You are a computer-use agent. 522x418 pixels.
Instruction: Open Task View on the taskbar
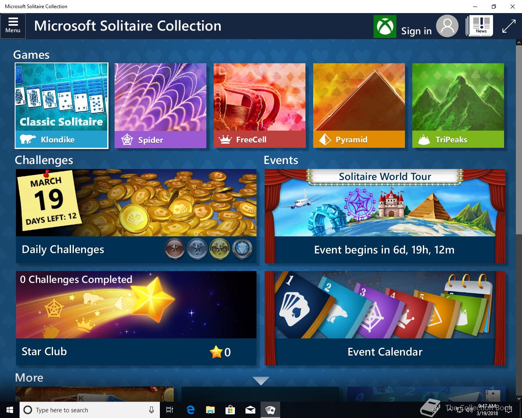170,410
